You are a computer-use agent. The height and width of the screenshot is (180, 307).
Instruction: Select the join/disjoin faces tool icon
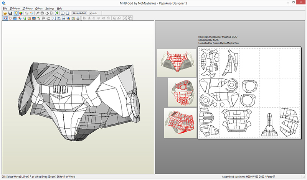10,18
